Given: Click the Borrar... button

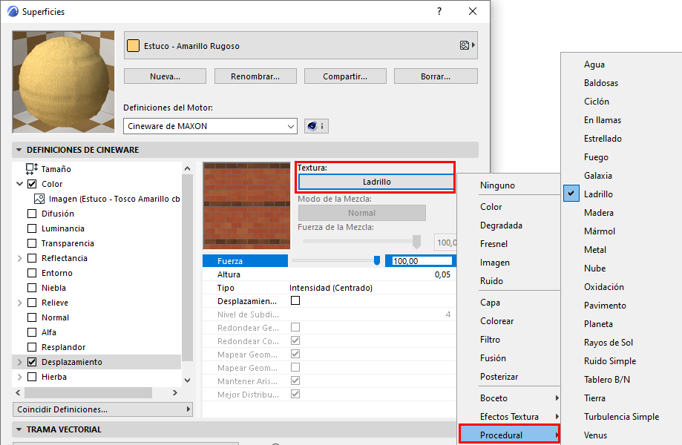Looking at the screenshot, I should (x=436, y=76).
